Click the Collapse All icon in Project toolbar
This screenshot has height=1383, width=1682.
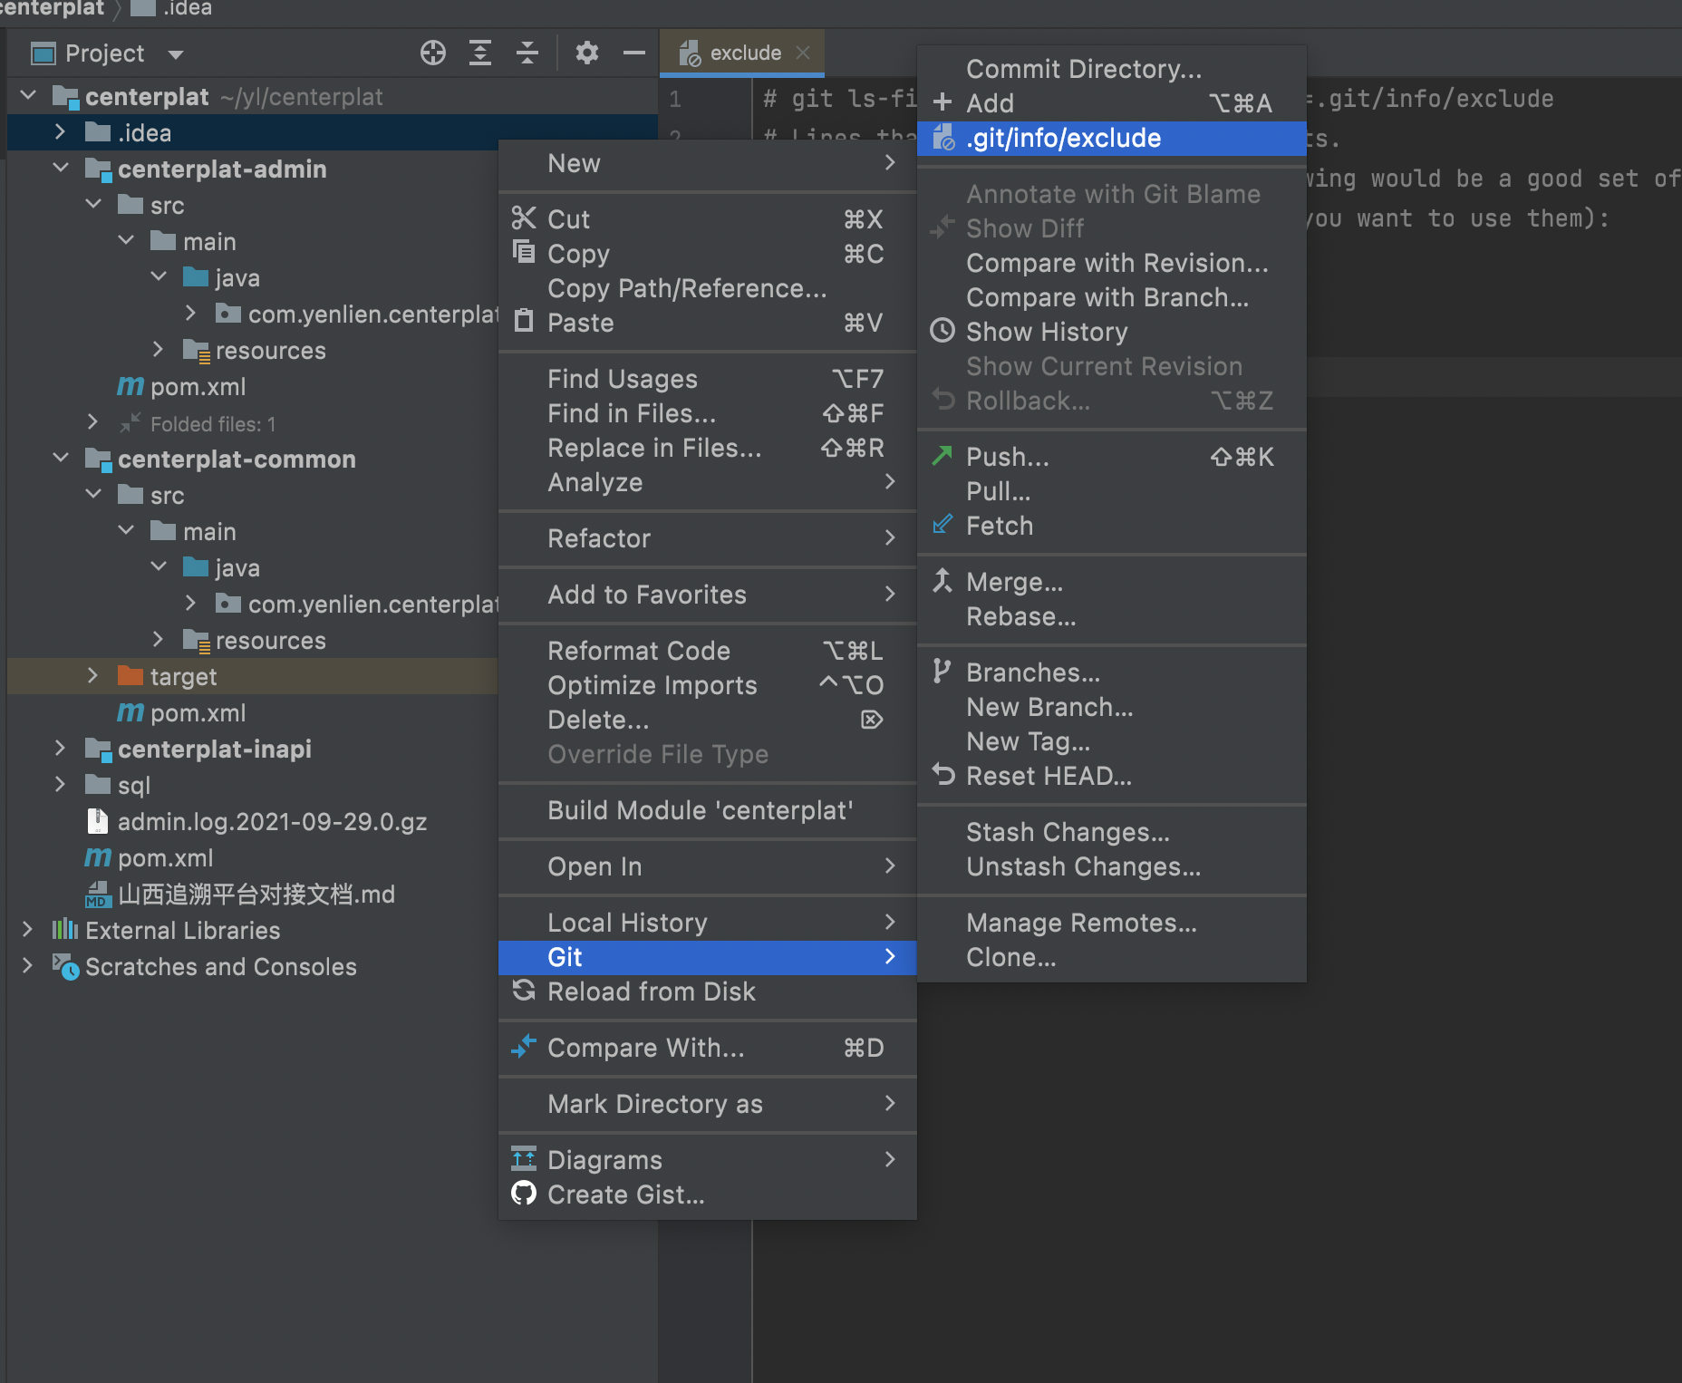coord(527,53)
